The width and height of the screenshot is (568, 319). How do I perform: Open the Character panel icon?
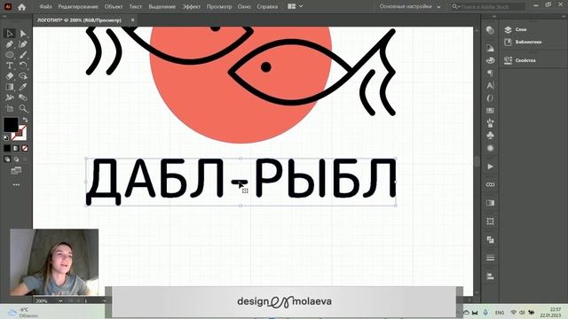pos(490,86)
